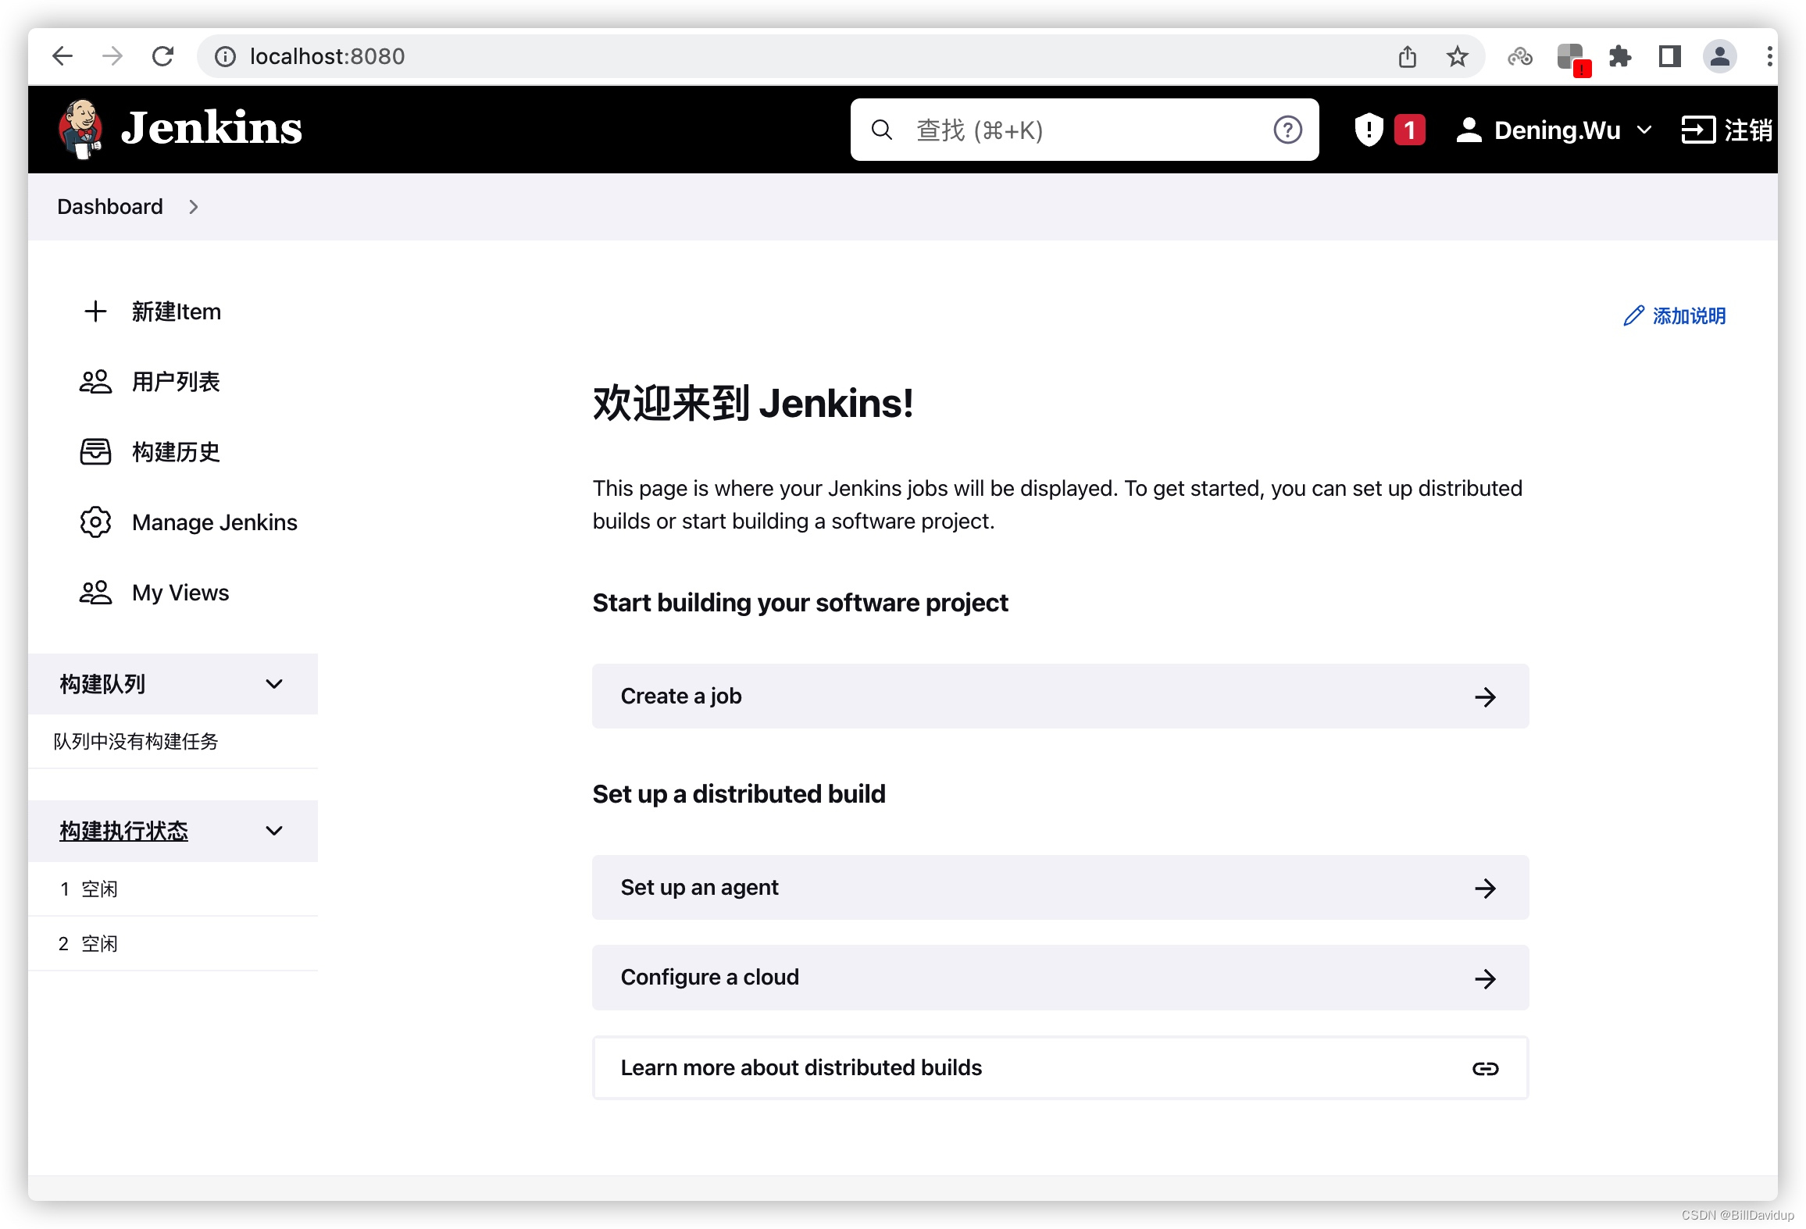Click the site info icon in address bar
The height and width of the screenshot is (1229, 1806).
click(x=225, y=56)
